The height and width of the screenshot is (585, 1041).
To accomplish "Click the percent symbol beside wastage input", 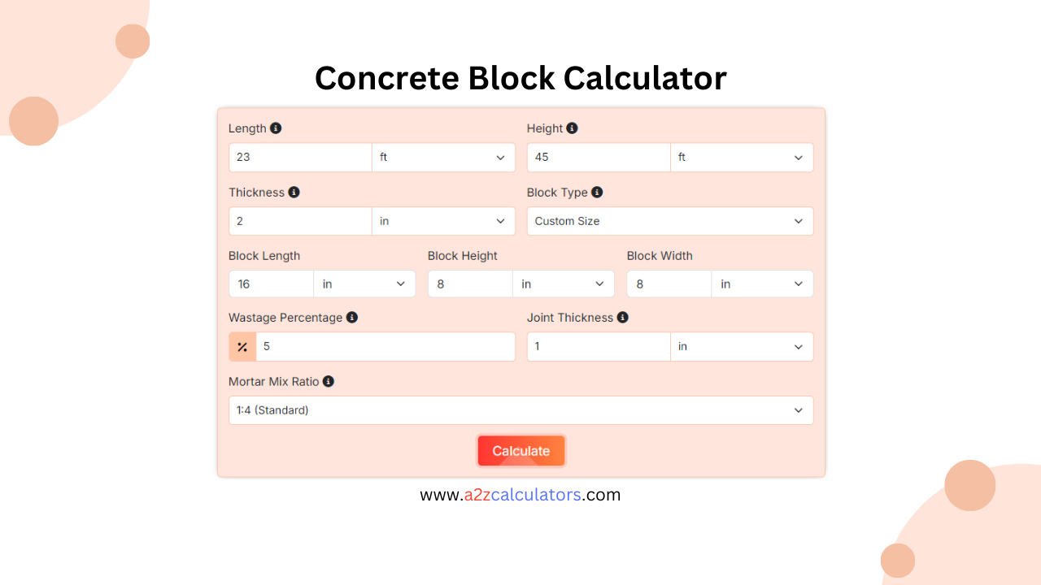I will [242, 346].
